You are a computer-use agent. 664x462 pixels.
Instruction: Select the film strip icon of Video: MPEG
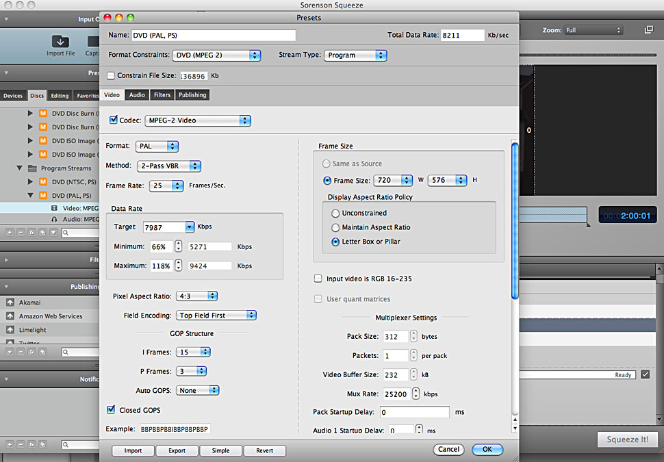click(54, 208)
